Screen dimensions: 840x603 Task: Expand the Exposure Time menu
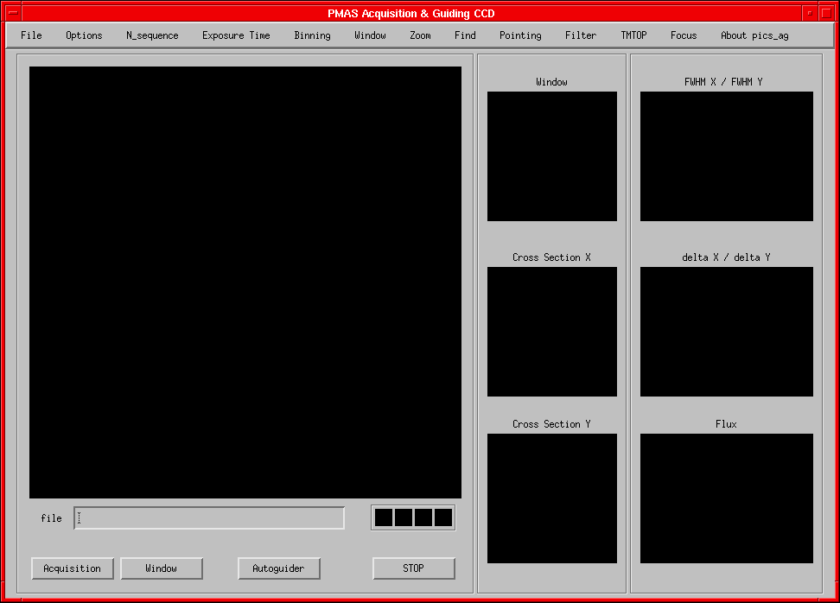pyautogui.click(x=236, y=35)
